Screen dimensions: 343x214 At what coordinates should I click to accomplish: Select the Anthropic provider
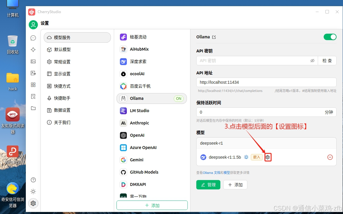[x=152, y=123]
